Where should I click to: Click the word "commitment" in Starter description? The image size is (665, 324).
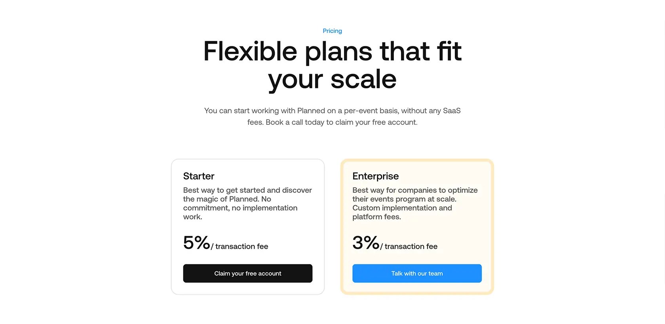point(205,208)
